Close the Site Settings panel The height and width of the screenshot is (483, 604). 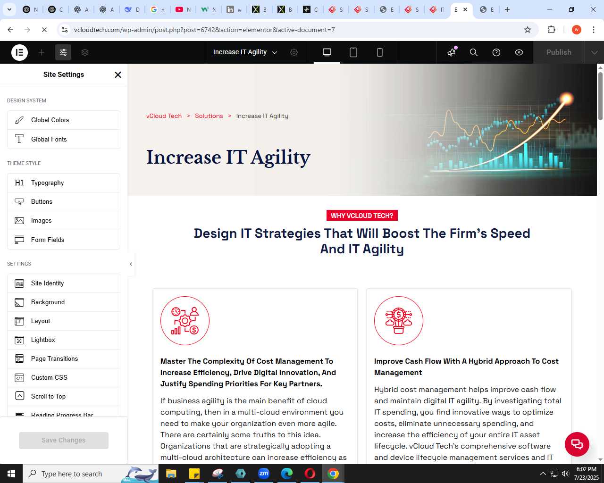click(x=118, y=75)
